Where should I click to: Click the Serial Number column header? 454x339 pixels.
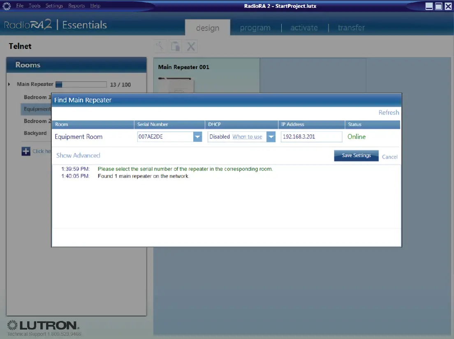coord(169,125)
